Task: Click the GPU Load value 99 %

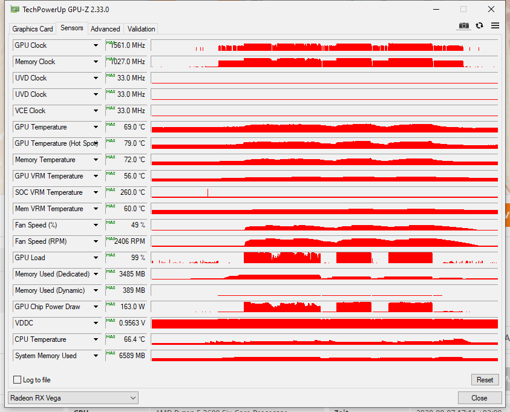Action: click(x=126, y=258)
